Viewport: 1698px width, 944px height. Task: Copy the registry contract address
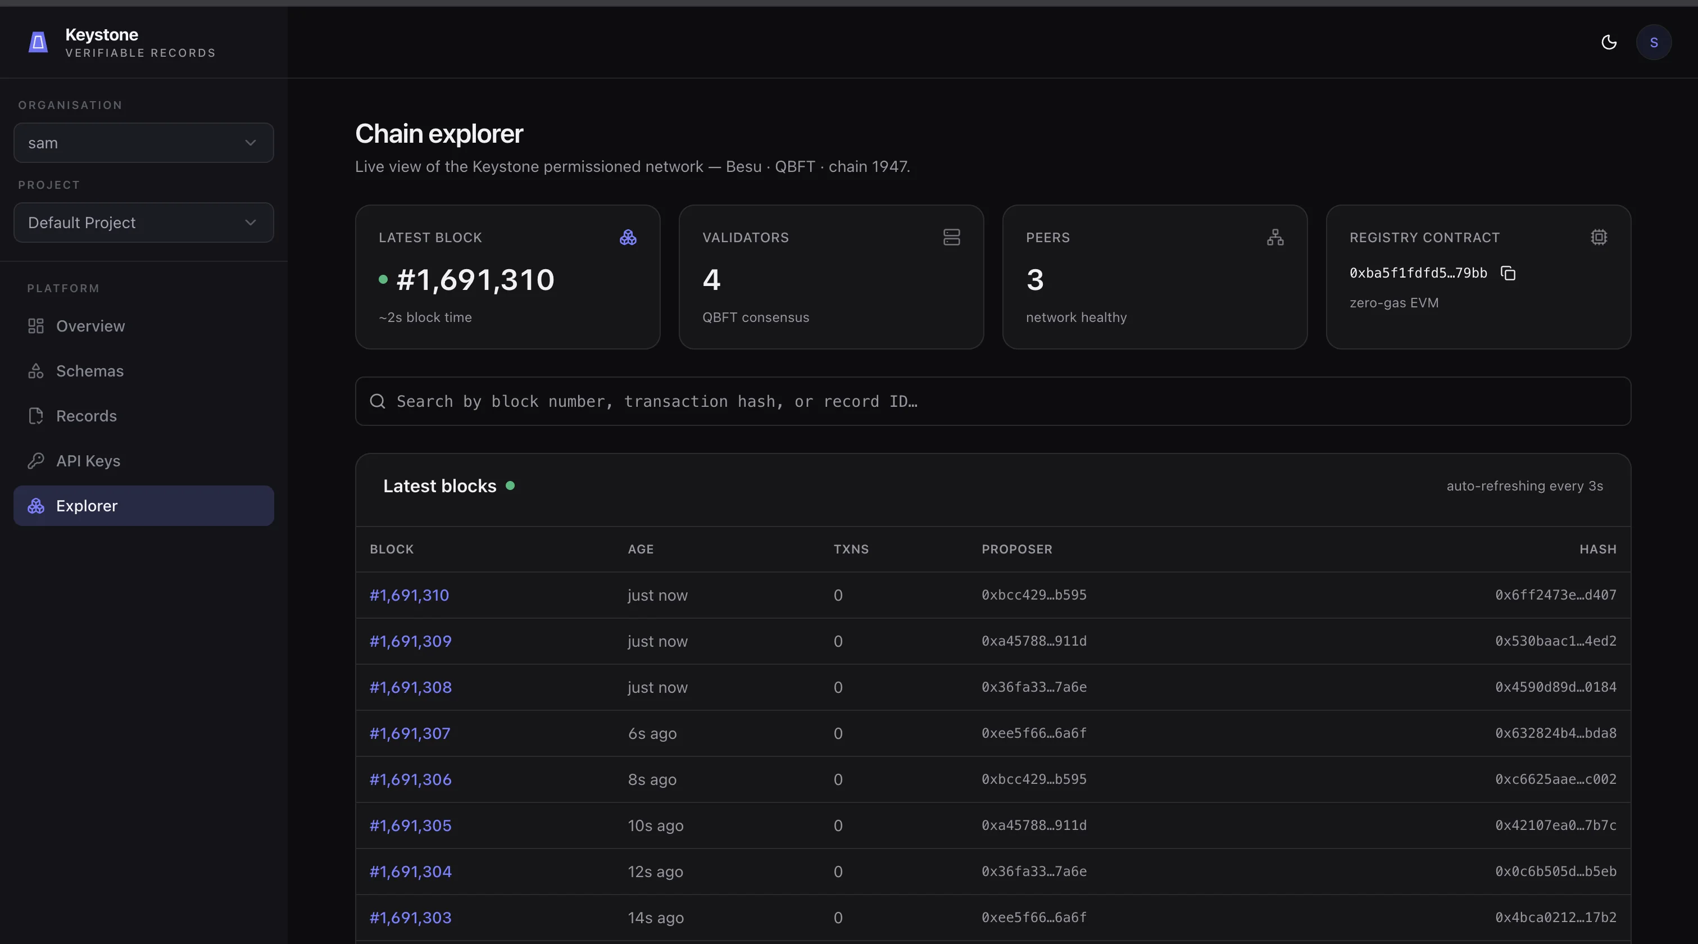click(x=1508, y=273)
